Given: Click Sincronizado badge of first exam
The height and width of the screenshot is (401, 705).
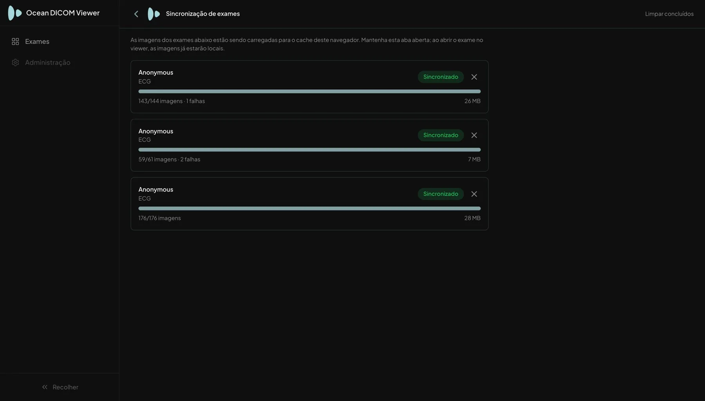Looking at the screenshot, I should click(441, 77).
